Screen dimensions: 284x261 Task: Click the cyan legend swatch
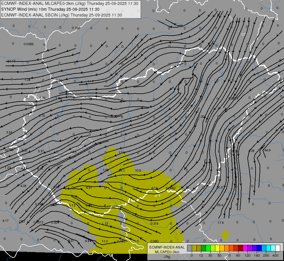pos(268,248)
